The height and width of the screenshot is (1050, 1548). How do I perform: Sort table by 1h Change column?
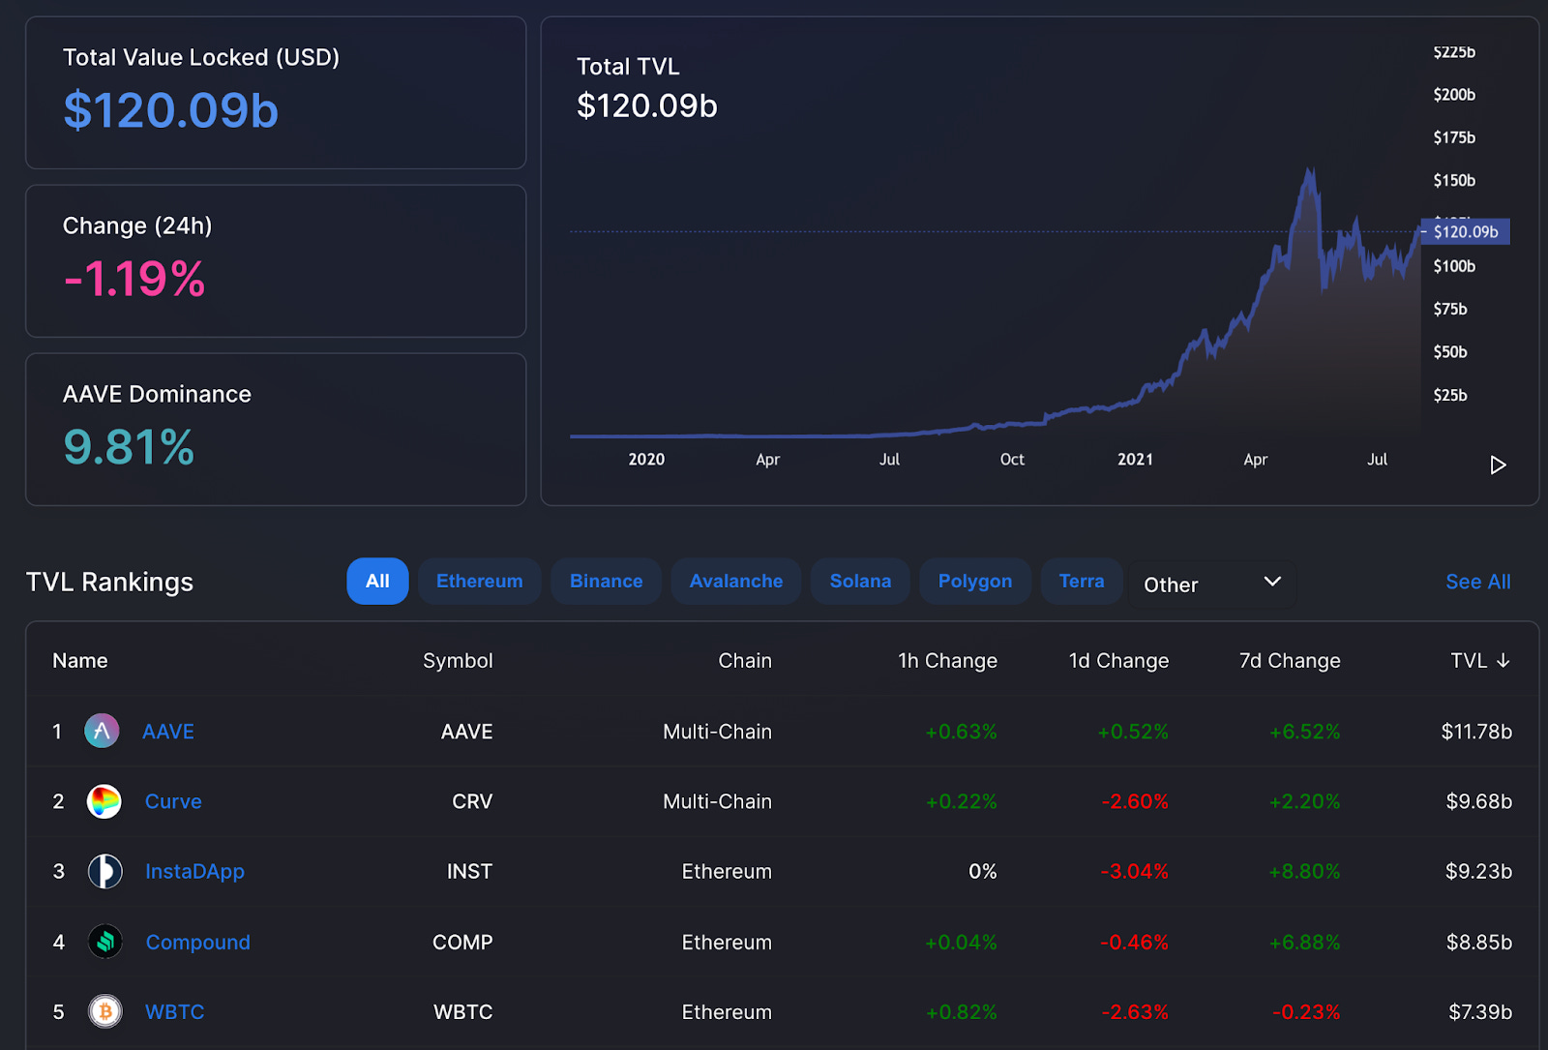coord(947,660)
